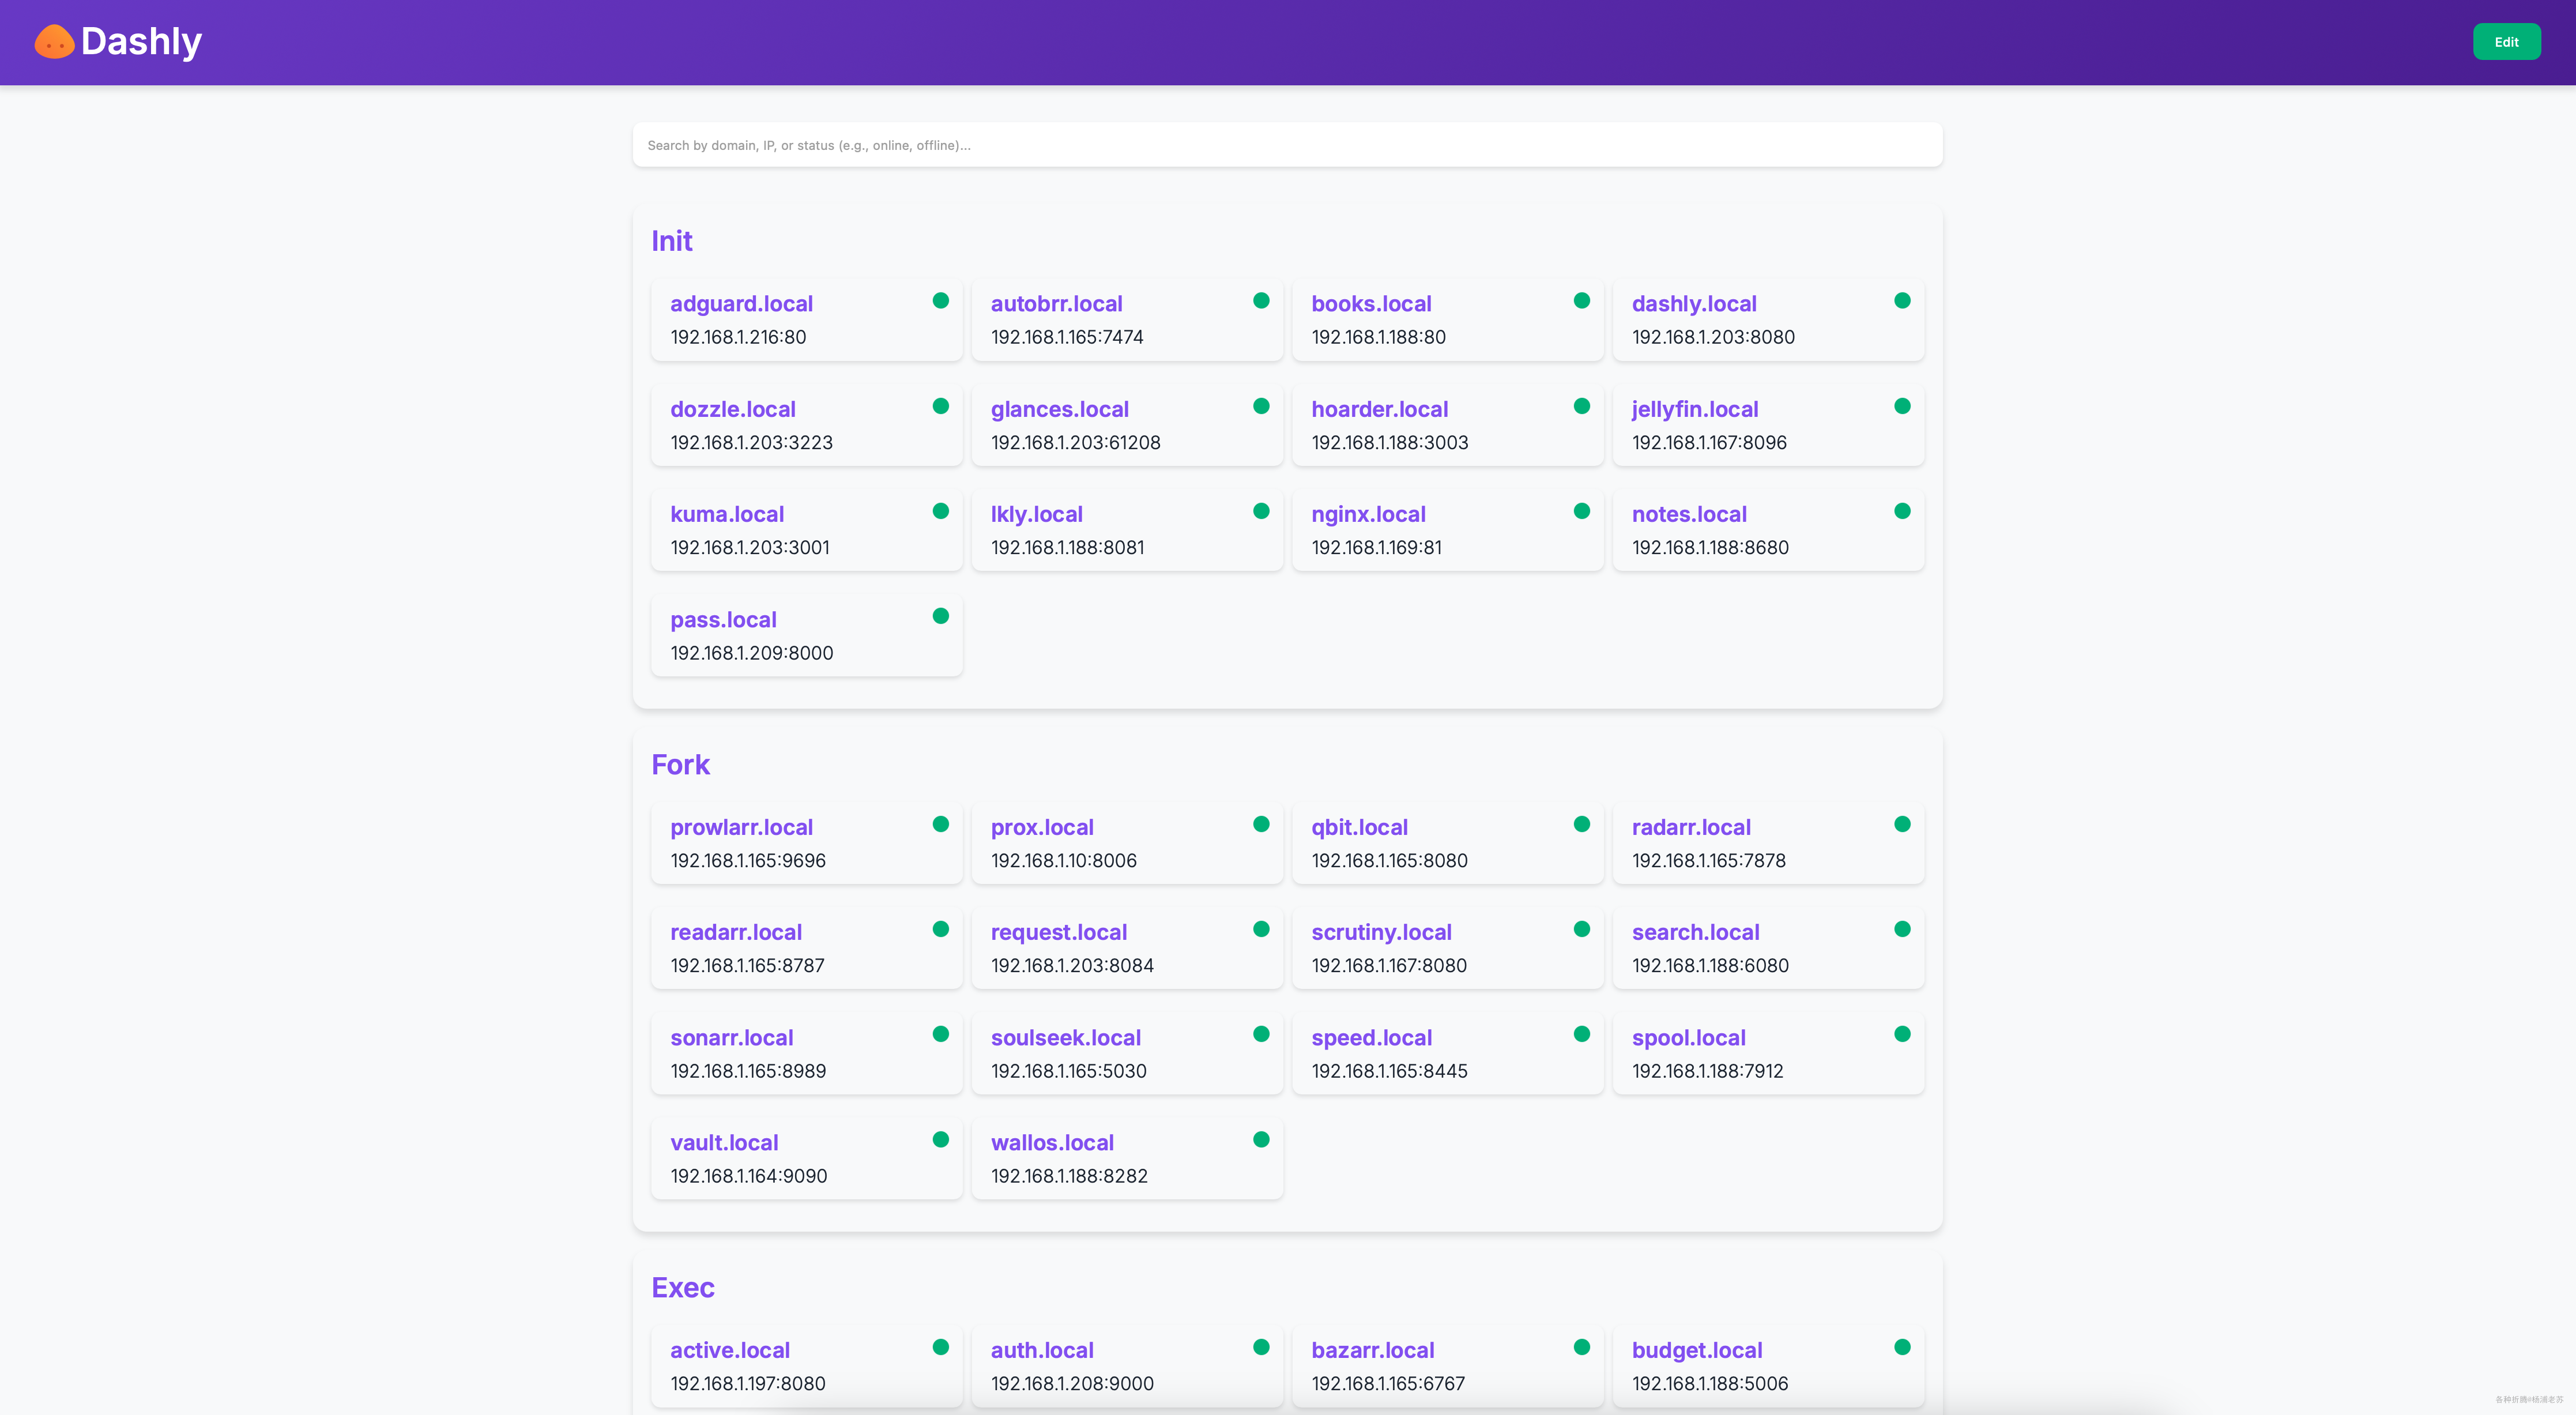Screen dimensions: 2576x1415
Task: Click jellyfin.local's green status indicator
Action: 1902,406
